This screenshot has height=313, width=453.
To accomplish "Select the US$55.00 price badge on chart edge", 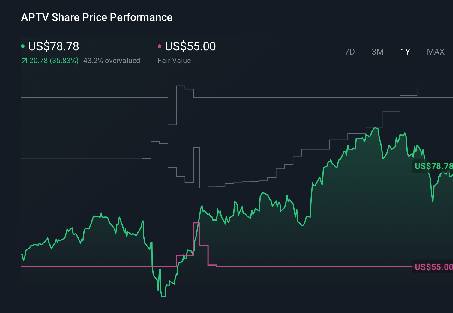I will 433,267.
